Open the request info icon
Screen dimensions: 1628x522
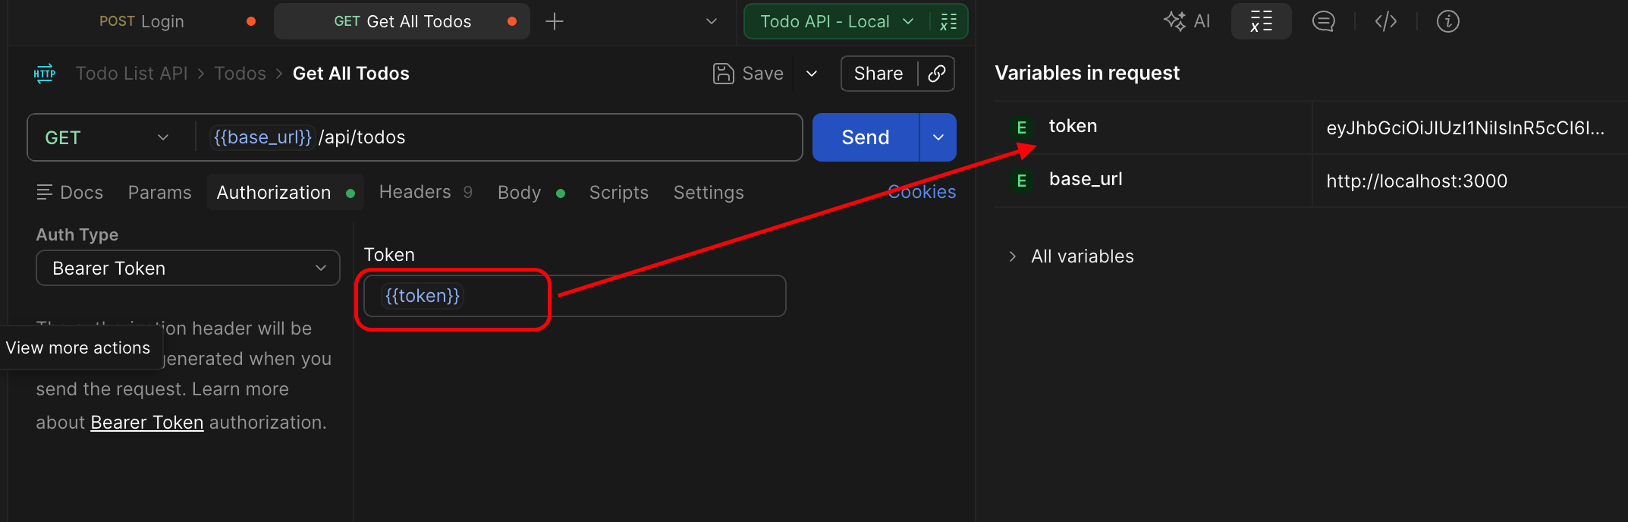tap(1447, 21)
